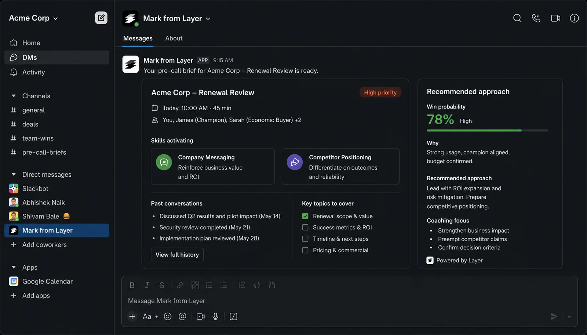
Task: Click the compose new message icon
Action: 101,18
